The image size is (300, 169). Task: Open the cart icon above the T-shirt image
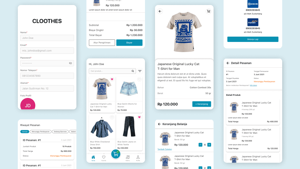208,11
